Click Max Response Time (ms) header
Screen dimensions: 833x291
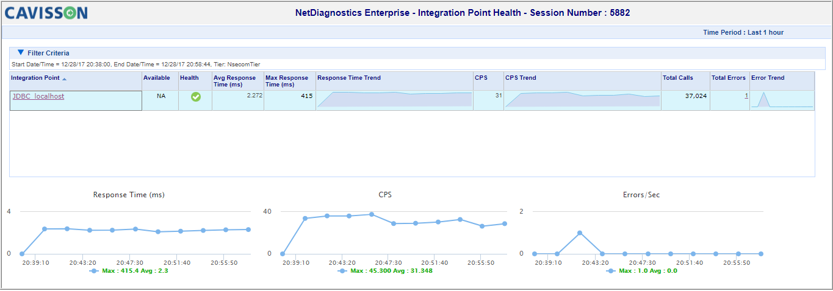point(287,81)
